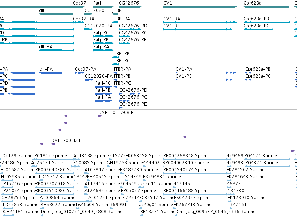The height and width of the screenshot is (217, 297).
Task: Select the Patj-PB protein label
Action: pos(103,90)
